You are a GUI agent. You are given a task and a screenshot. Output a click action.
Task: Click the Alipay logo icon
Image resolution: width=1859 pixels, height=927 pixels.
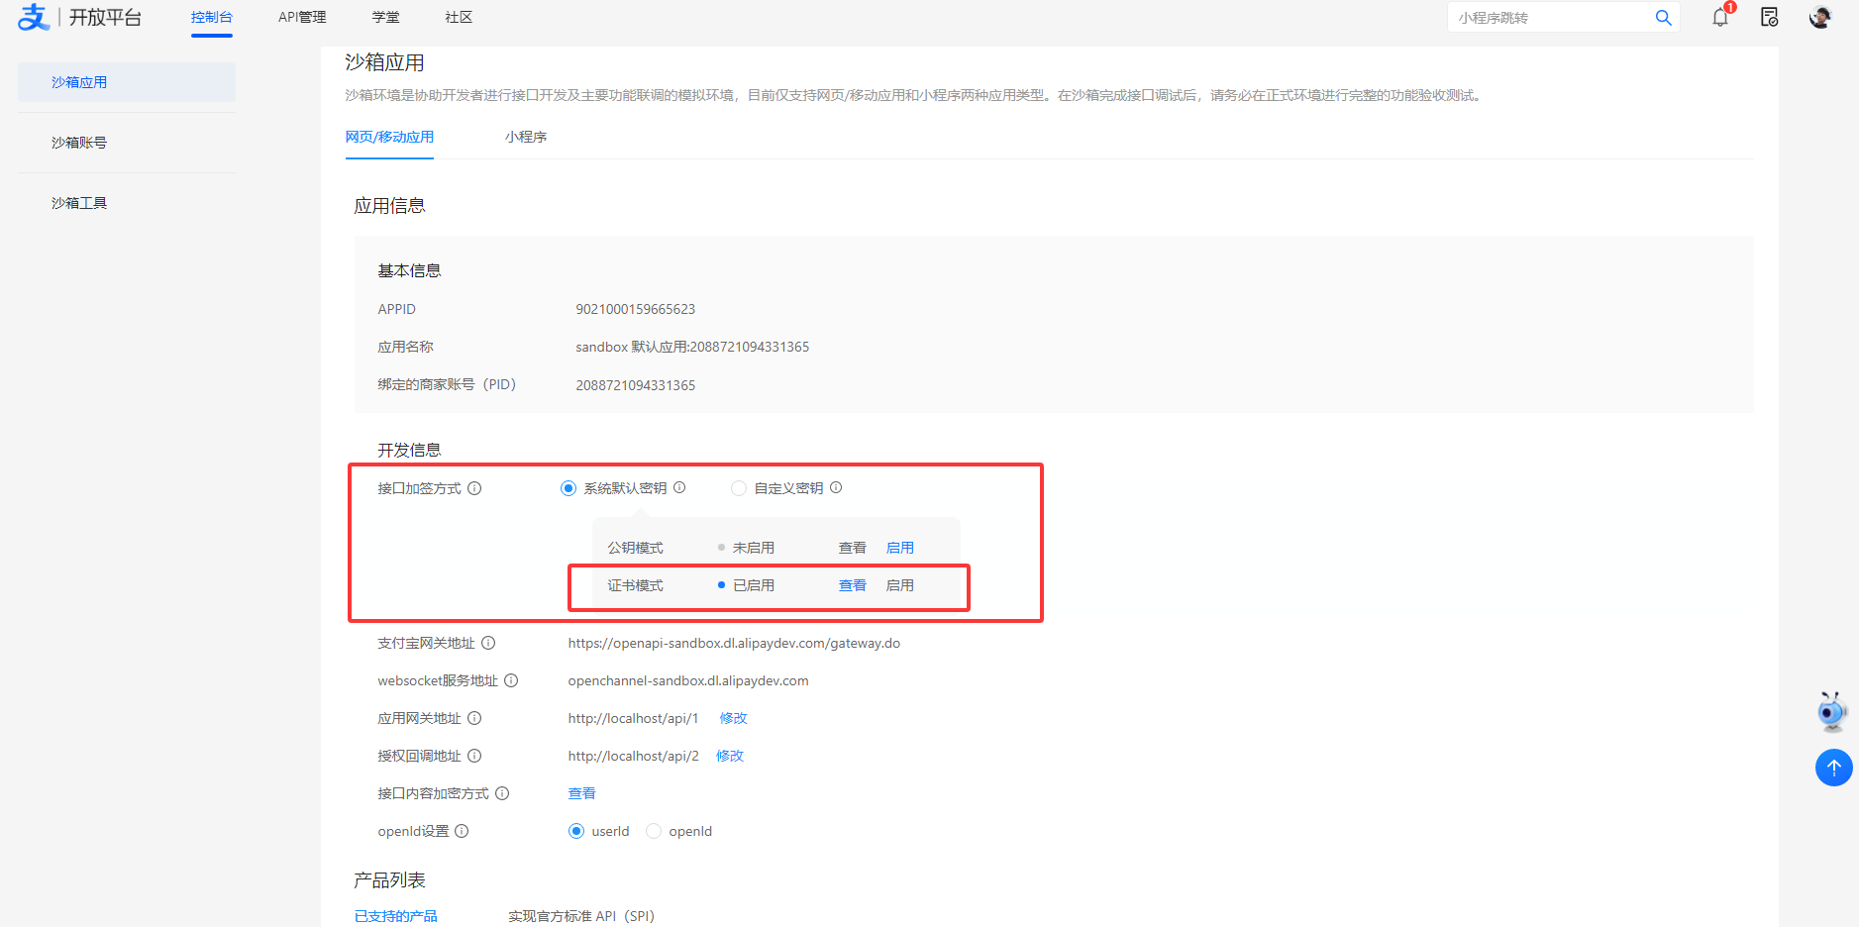34,17
